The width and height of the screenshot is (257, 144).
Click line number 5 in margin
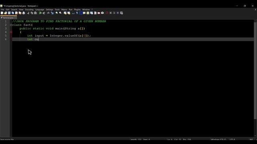6,36
